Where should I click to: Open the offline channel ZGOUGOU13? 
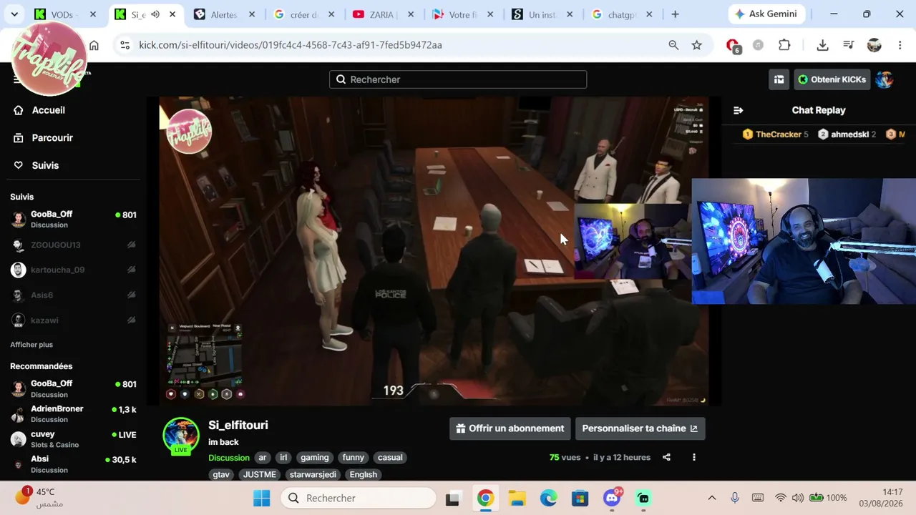pyautogui.click(x=73, y=245)
